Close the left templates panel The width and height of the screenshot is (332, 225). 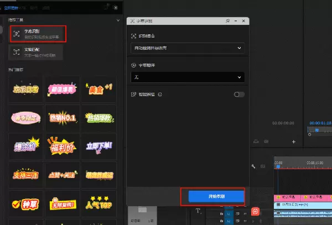pyautogui.click(x=115, y=8)
